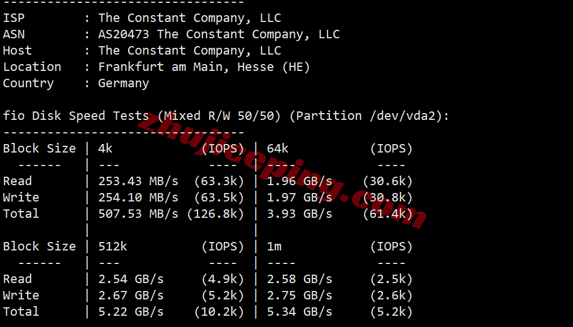Click the 5.34 GB/s total speed
Image resolution: width=573 pixels, height=327 pixels.
(299, 312)
